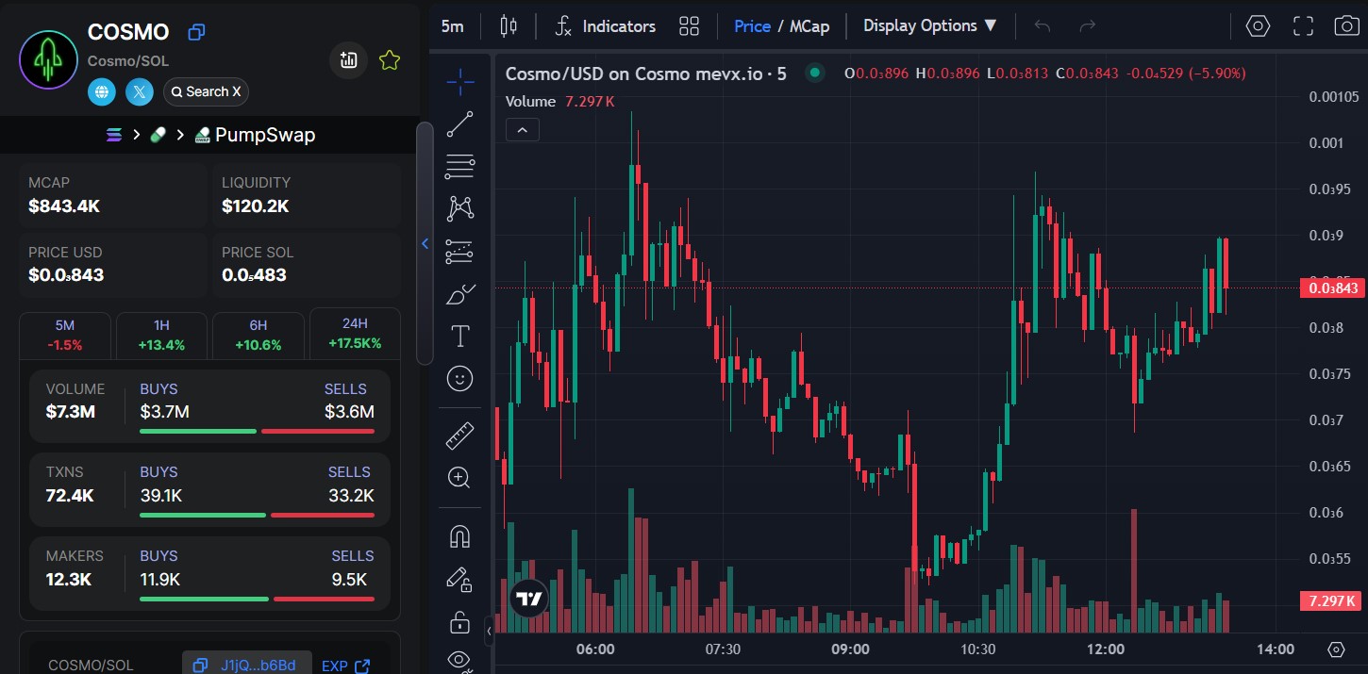The height and width of the screenshot is (674, 1368).
Task: Select the text annotation tool
Action: pos(459,336)
